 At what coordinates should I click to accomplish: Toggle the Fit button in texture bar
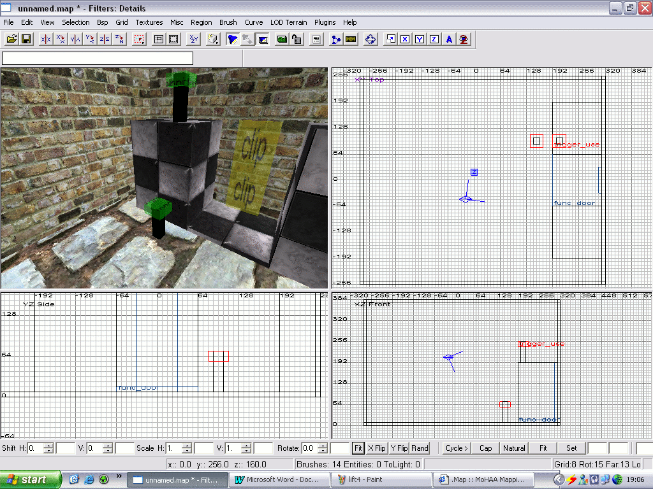coord(358,448)
